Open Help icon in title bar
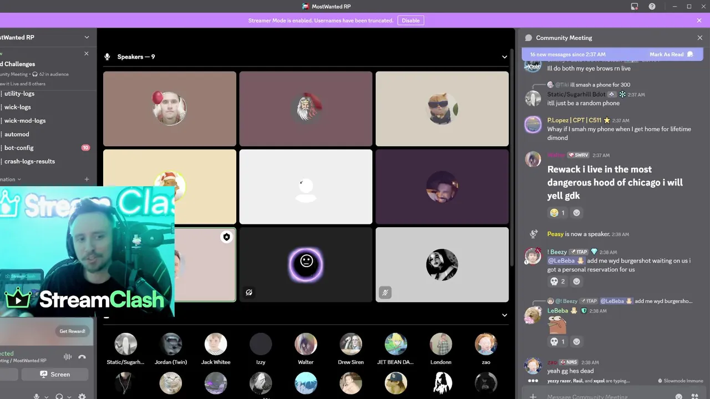This screenshot has height=399, width=710. tap(652, 7)
